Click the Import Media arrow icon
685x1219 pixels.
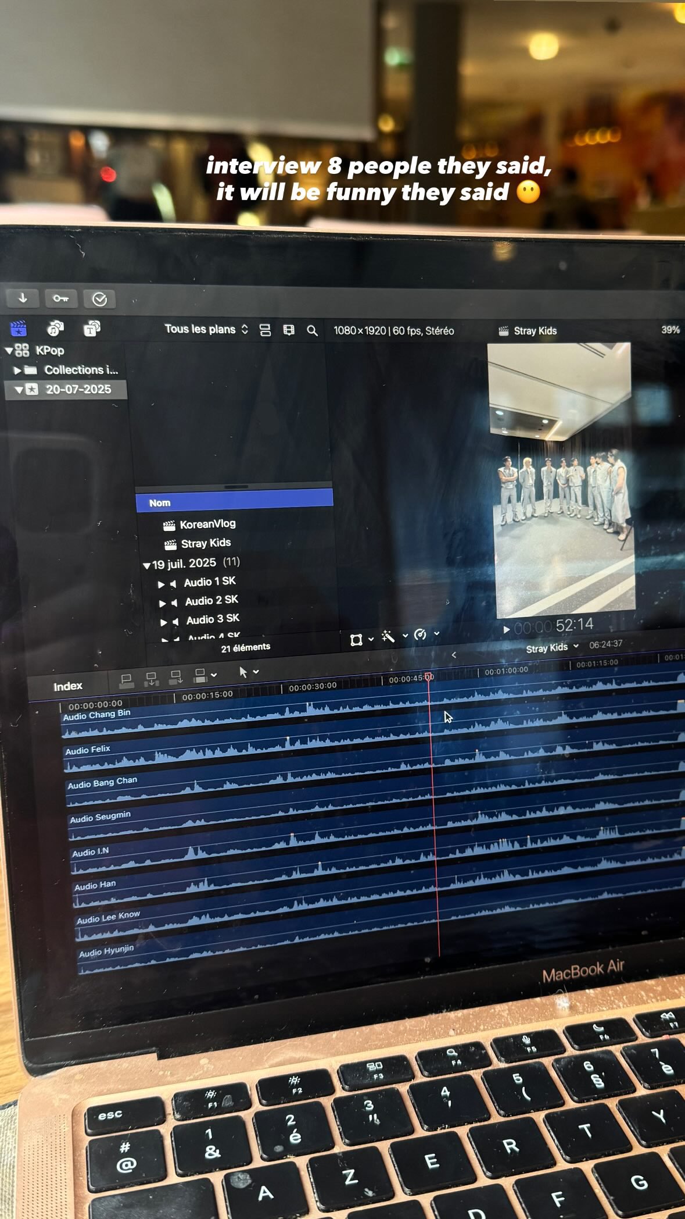click(x=23, y=298)
